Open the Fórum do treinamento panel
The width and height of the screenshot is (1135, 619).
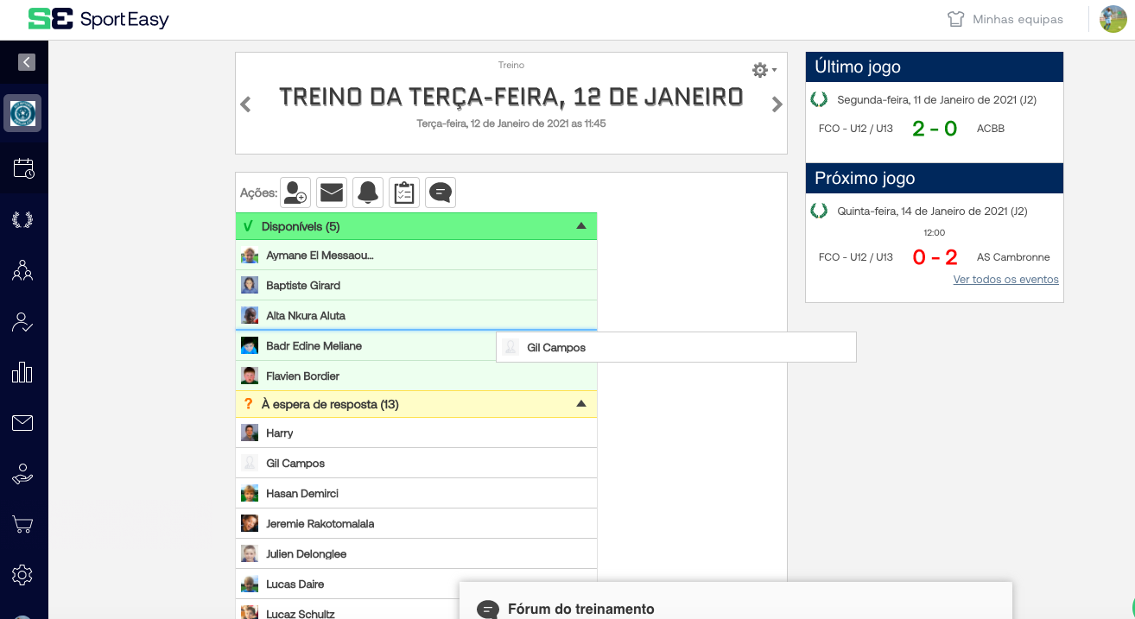580,609
